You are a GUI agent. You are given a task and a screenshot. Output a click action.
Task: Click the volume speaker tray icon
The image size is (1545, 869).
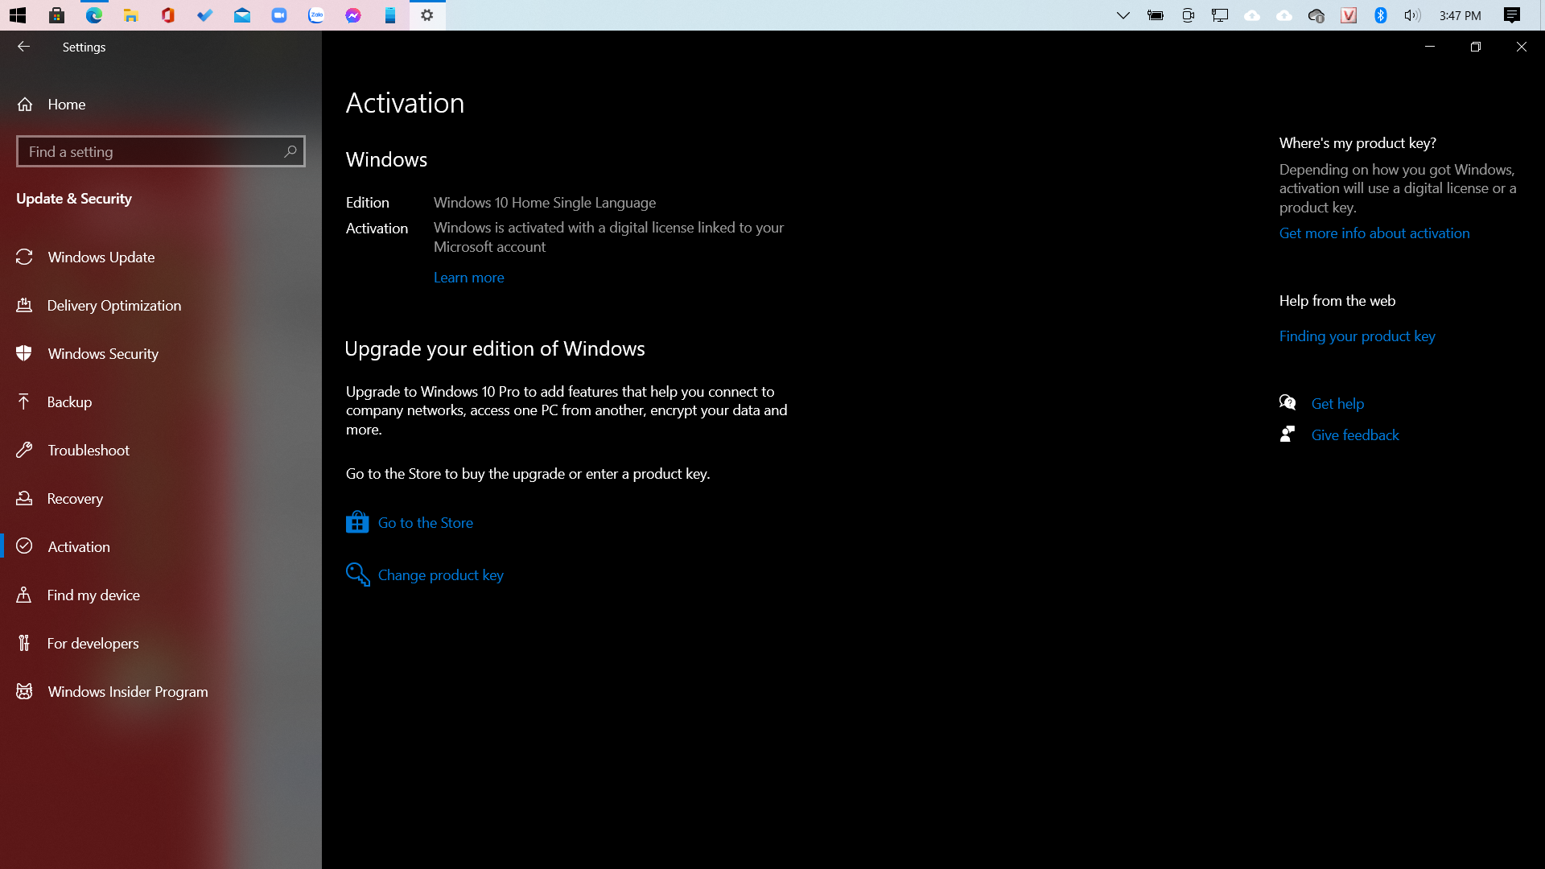click(1412, 15)
